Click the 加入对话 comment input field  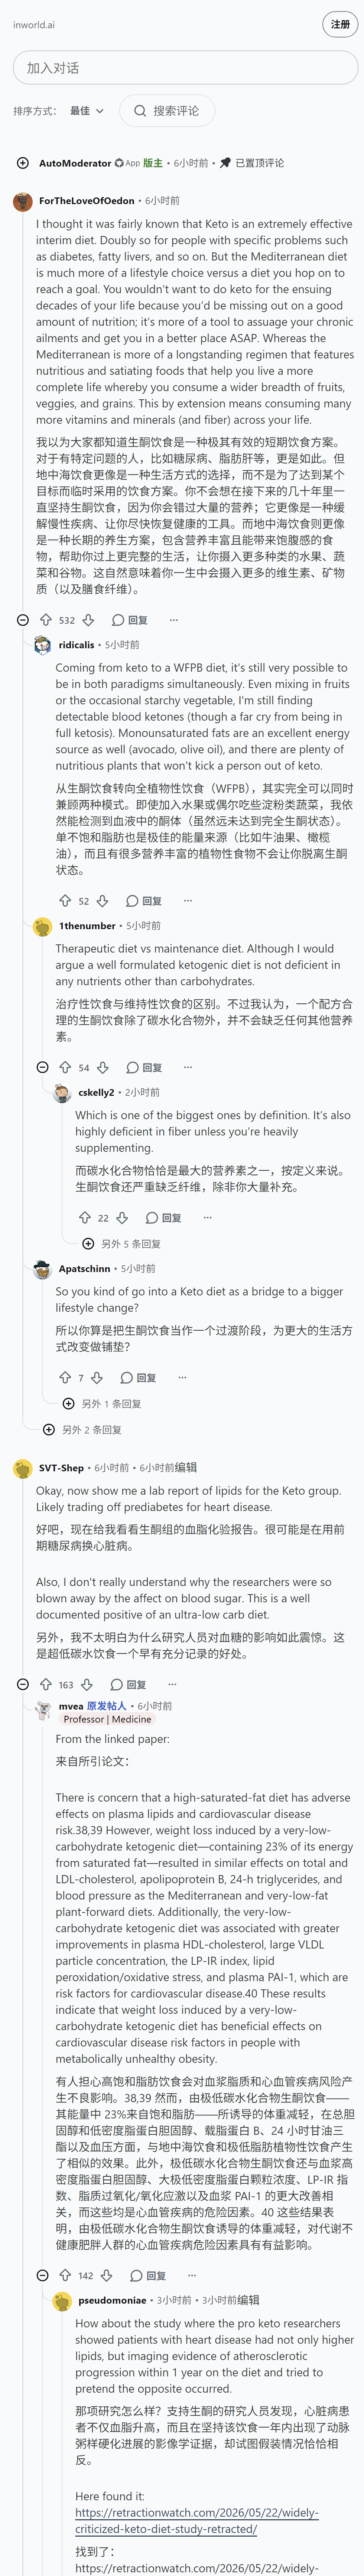coord(185,68)
